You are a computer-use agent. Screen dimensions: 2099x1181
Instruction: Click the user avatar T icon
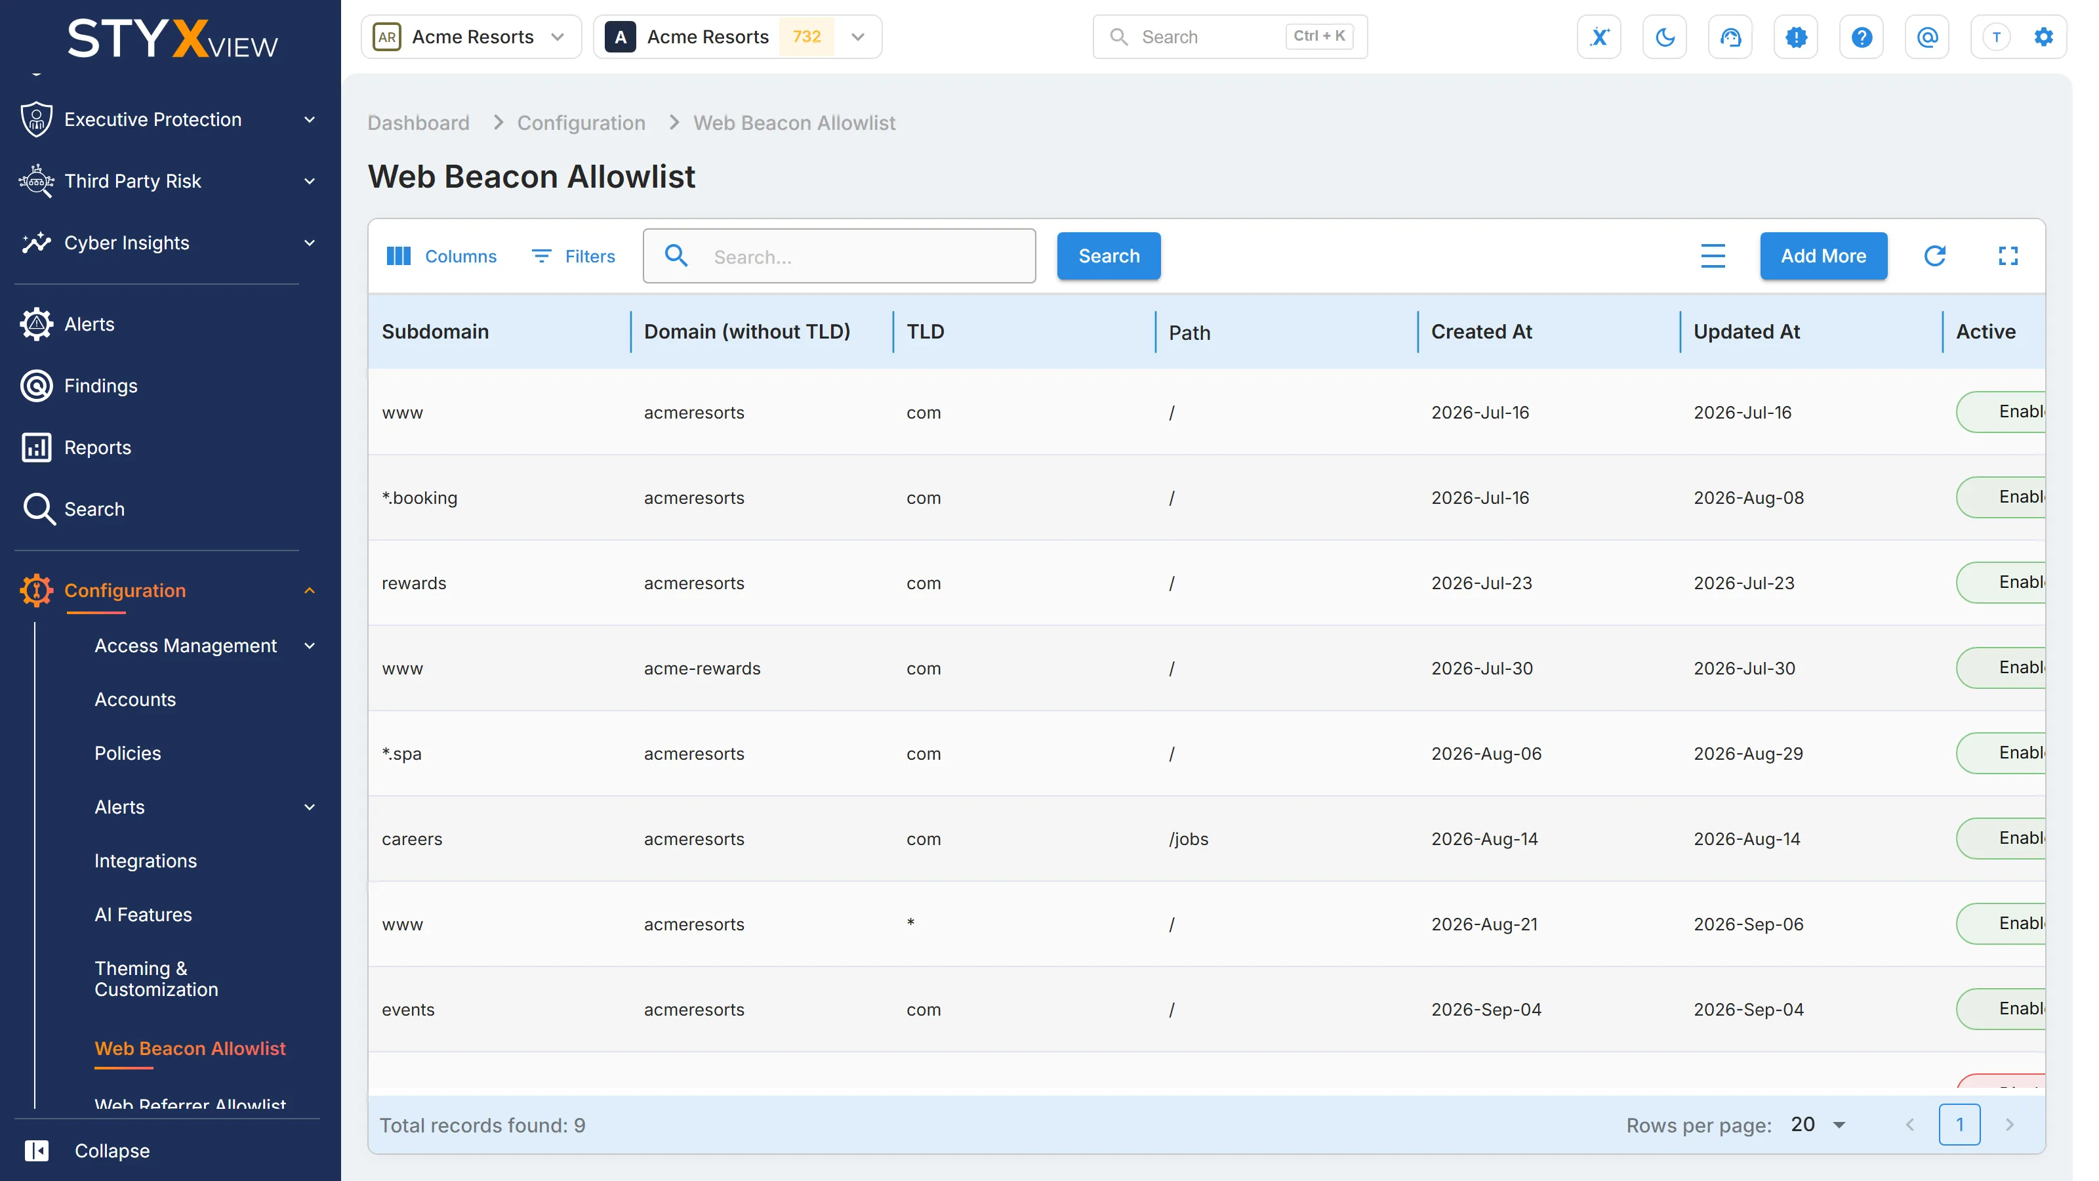[1996, 37]
